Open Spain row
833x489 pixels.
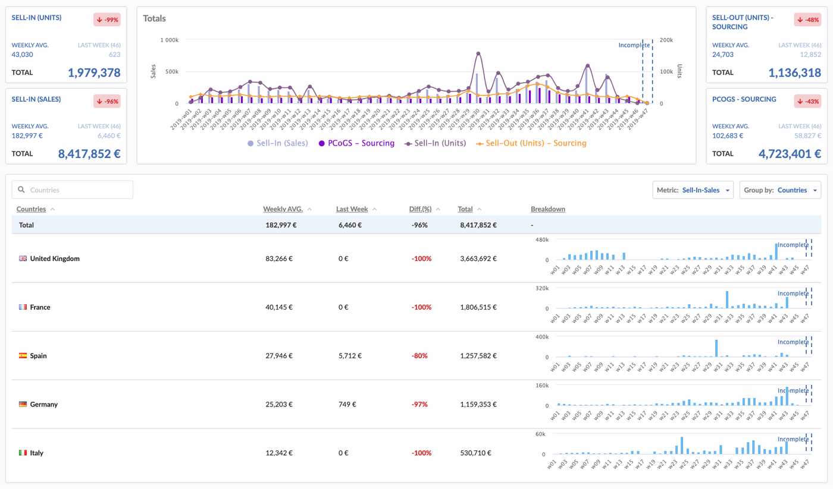[x=416, y=356]
